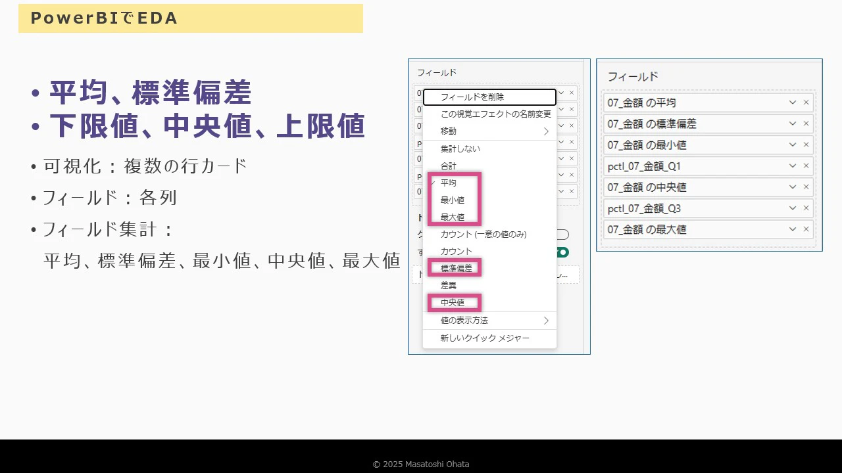Choose 差異 from the menu
This screenshot has height=473, width=842.
coord(489,286)
